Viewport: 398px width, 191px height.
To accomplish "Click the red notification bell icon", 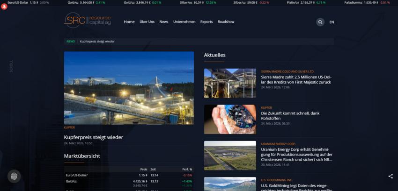I will (x=4, y=7).
